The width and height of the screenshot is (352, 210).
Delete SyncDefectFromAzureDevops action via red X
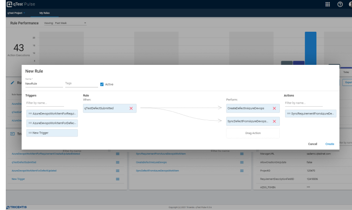(x=274, y=122)
